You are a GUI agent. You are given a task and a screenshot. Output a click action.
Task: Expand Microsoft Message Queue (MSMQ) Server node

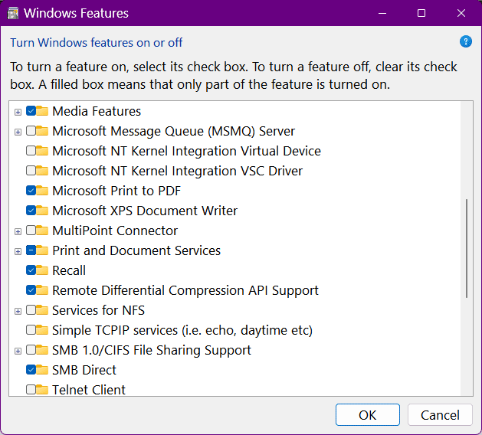point(18,132)
